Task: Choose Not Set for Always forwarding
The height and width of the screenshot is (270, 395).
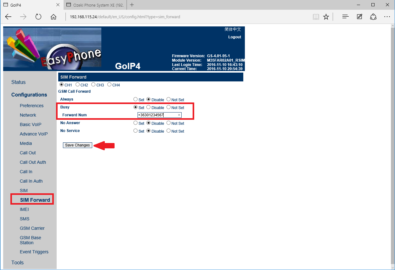Action: (169, 99)
